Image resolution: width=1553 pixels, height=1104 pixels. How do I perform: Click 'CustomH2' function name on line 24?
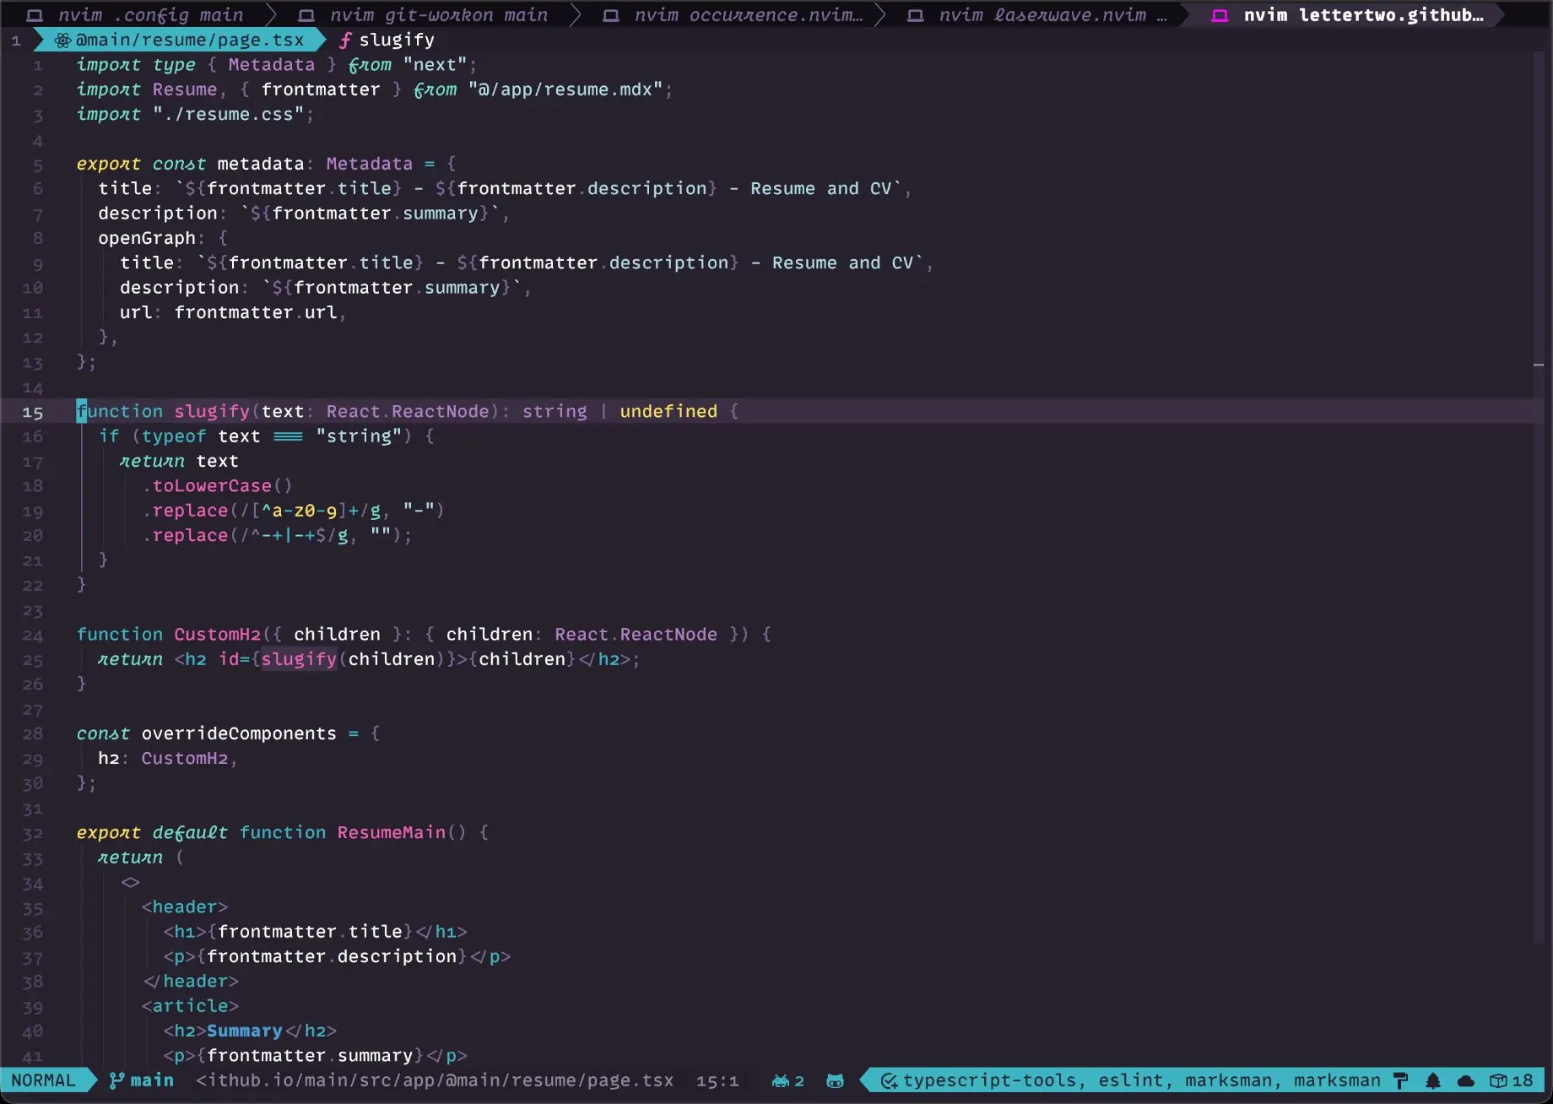217,634
